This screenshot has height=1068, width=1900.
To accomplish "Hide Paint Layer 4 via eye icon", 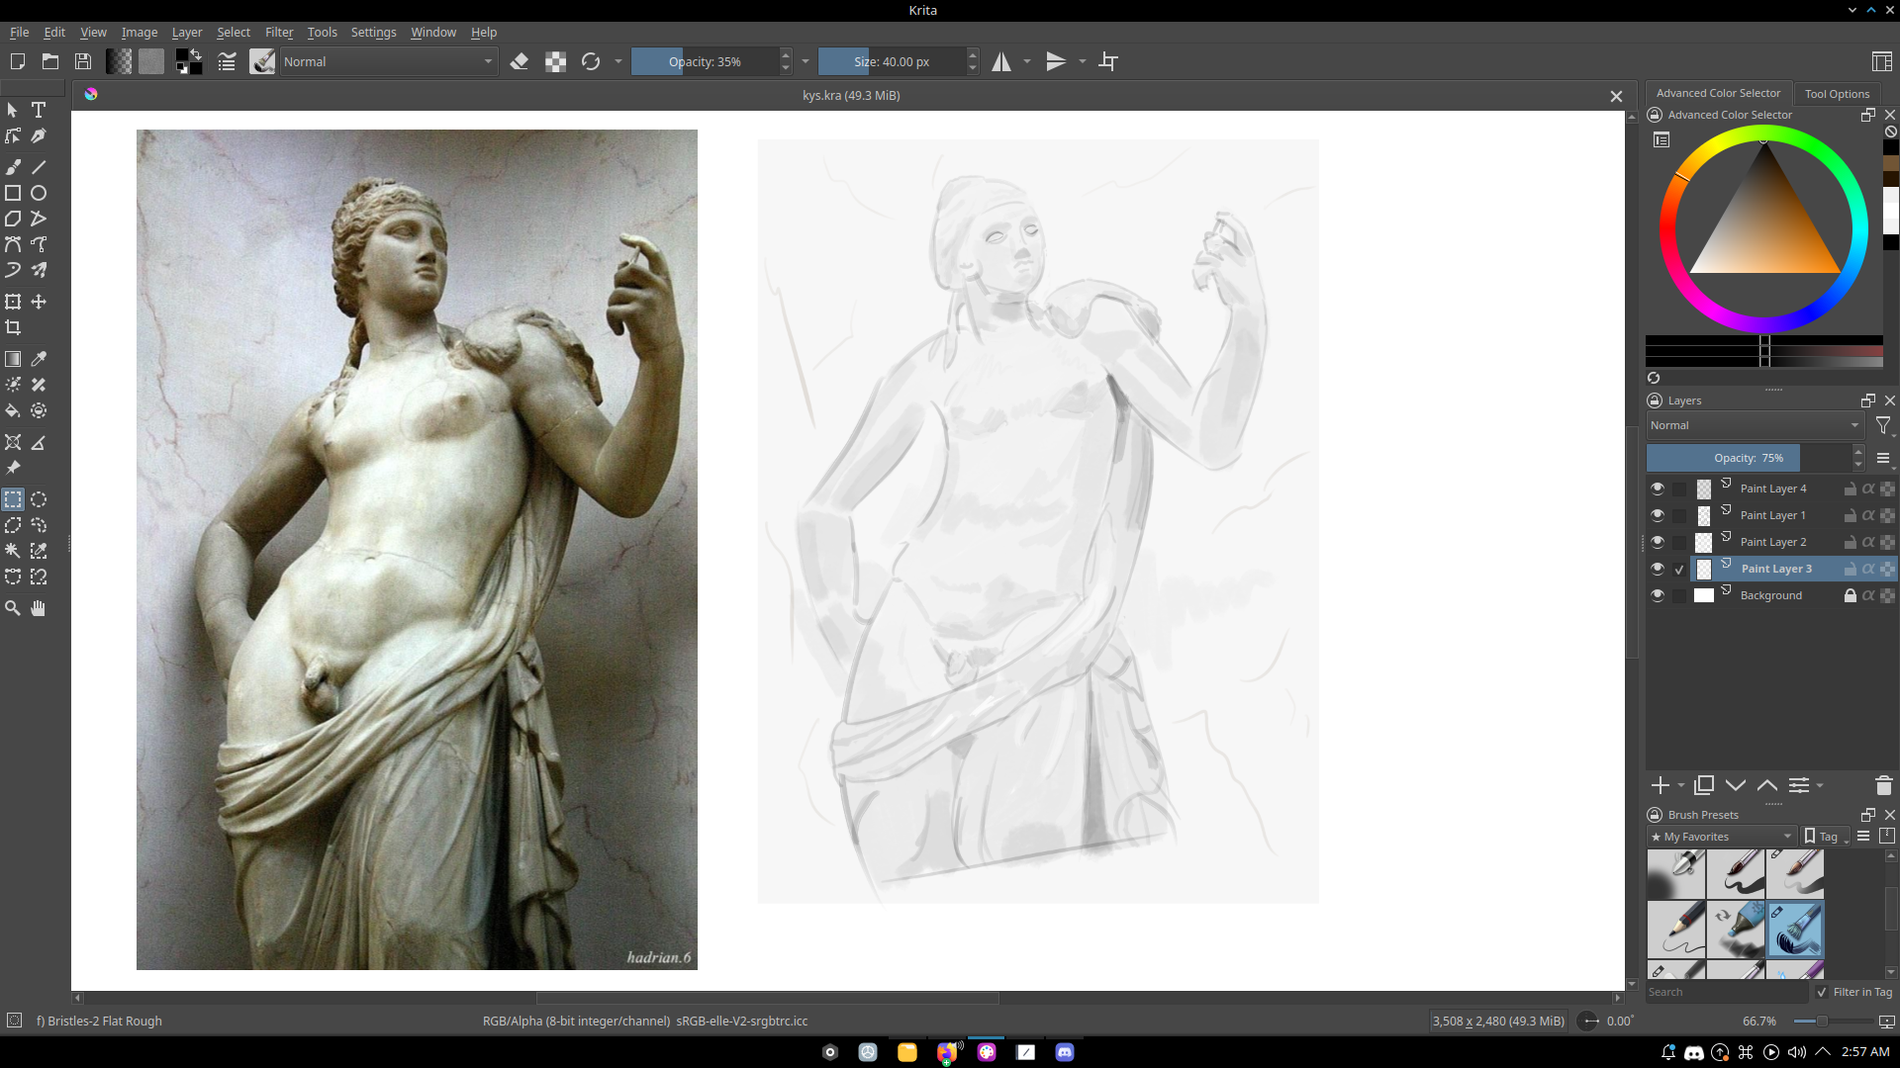I will point(1658,489).
